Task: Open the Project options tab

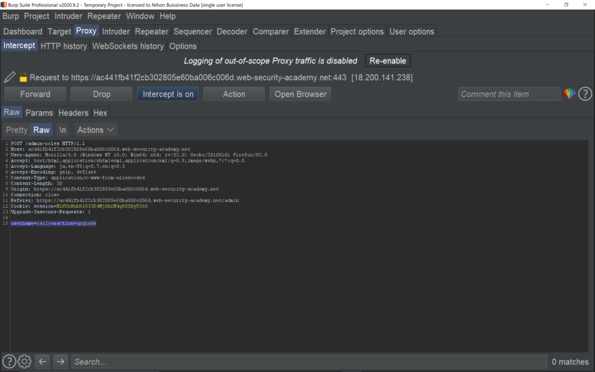Action: (357, 31)
